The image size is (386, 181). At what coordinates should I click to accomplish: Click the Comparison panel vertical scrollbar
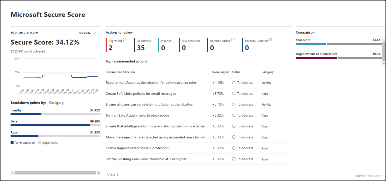(x=383, y=51)
